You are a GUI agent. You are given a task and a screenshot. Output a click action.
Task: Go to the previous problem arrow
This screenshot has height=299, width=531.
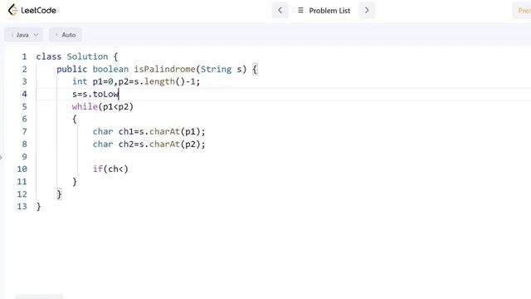(x=280, y=11)
